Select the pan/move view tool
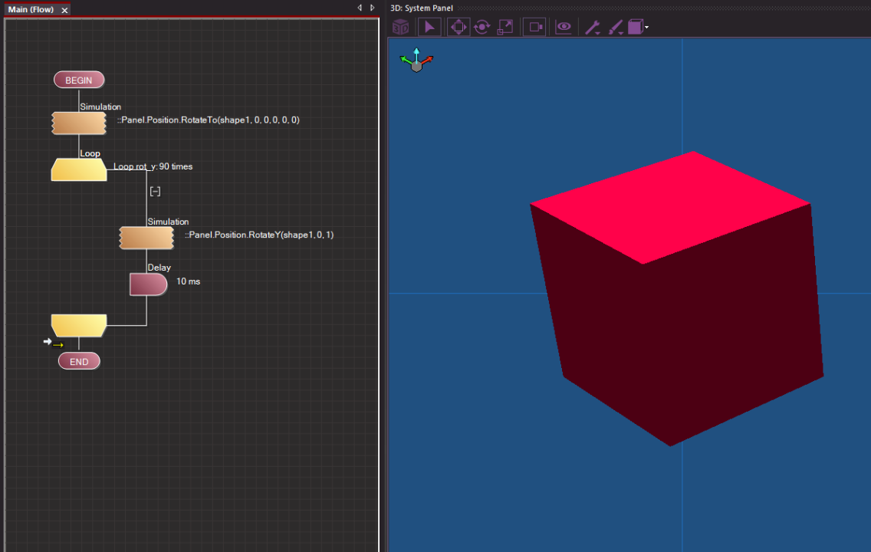The width and height of the screenshot is (871, 552). point(458,26)
